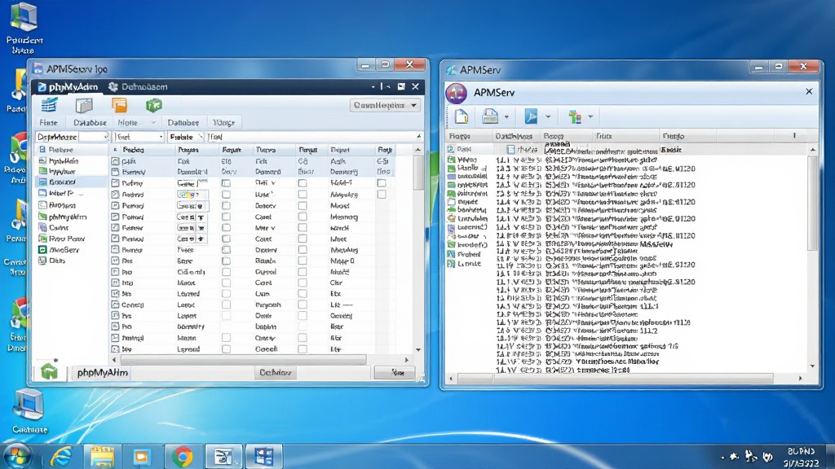
Task: Tick the Rangut checkbox in the 'Pargaeh' row
Action: 303,305
